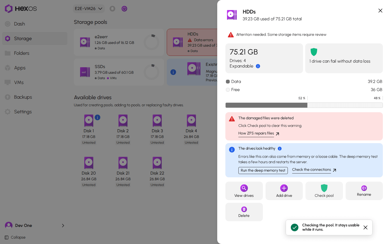Dismiss the Checking the pool notification
Image resolution: width=391 pixels, height=244 pixels.
pyautogui.click(x=365, y=227)
